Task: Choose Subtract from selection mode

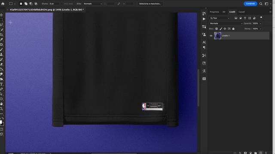Action: pos(31,4)
